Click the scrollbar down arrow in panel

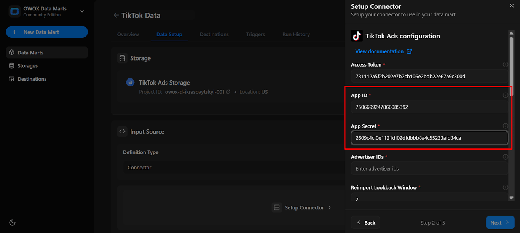(x=512, y=198)
